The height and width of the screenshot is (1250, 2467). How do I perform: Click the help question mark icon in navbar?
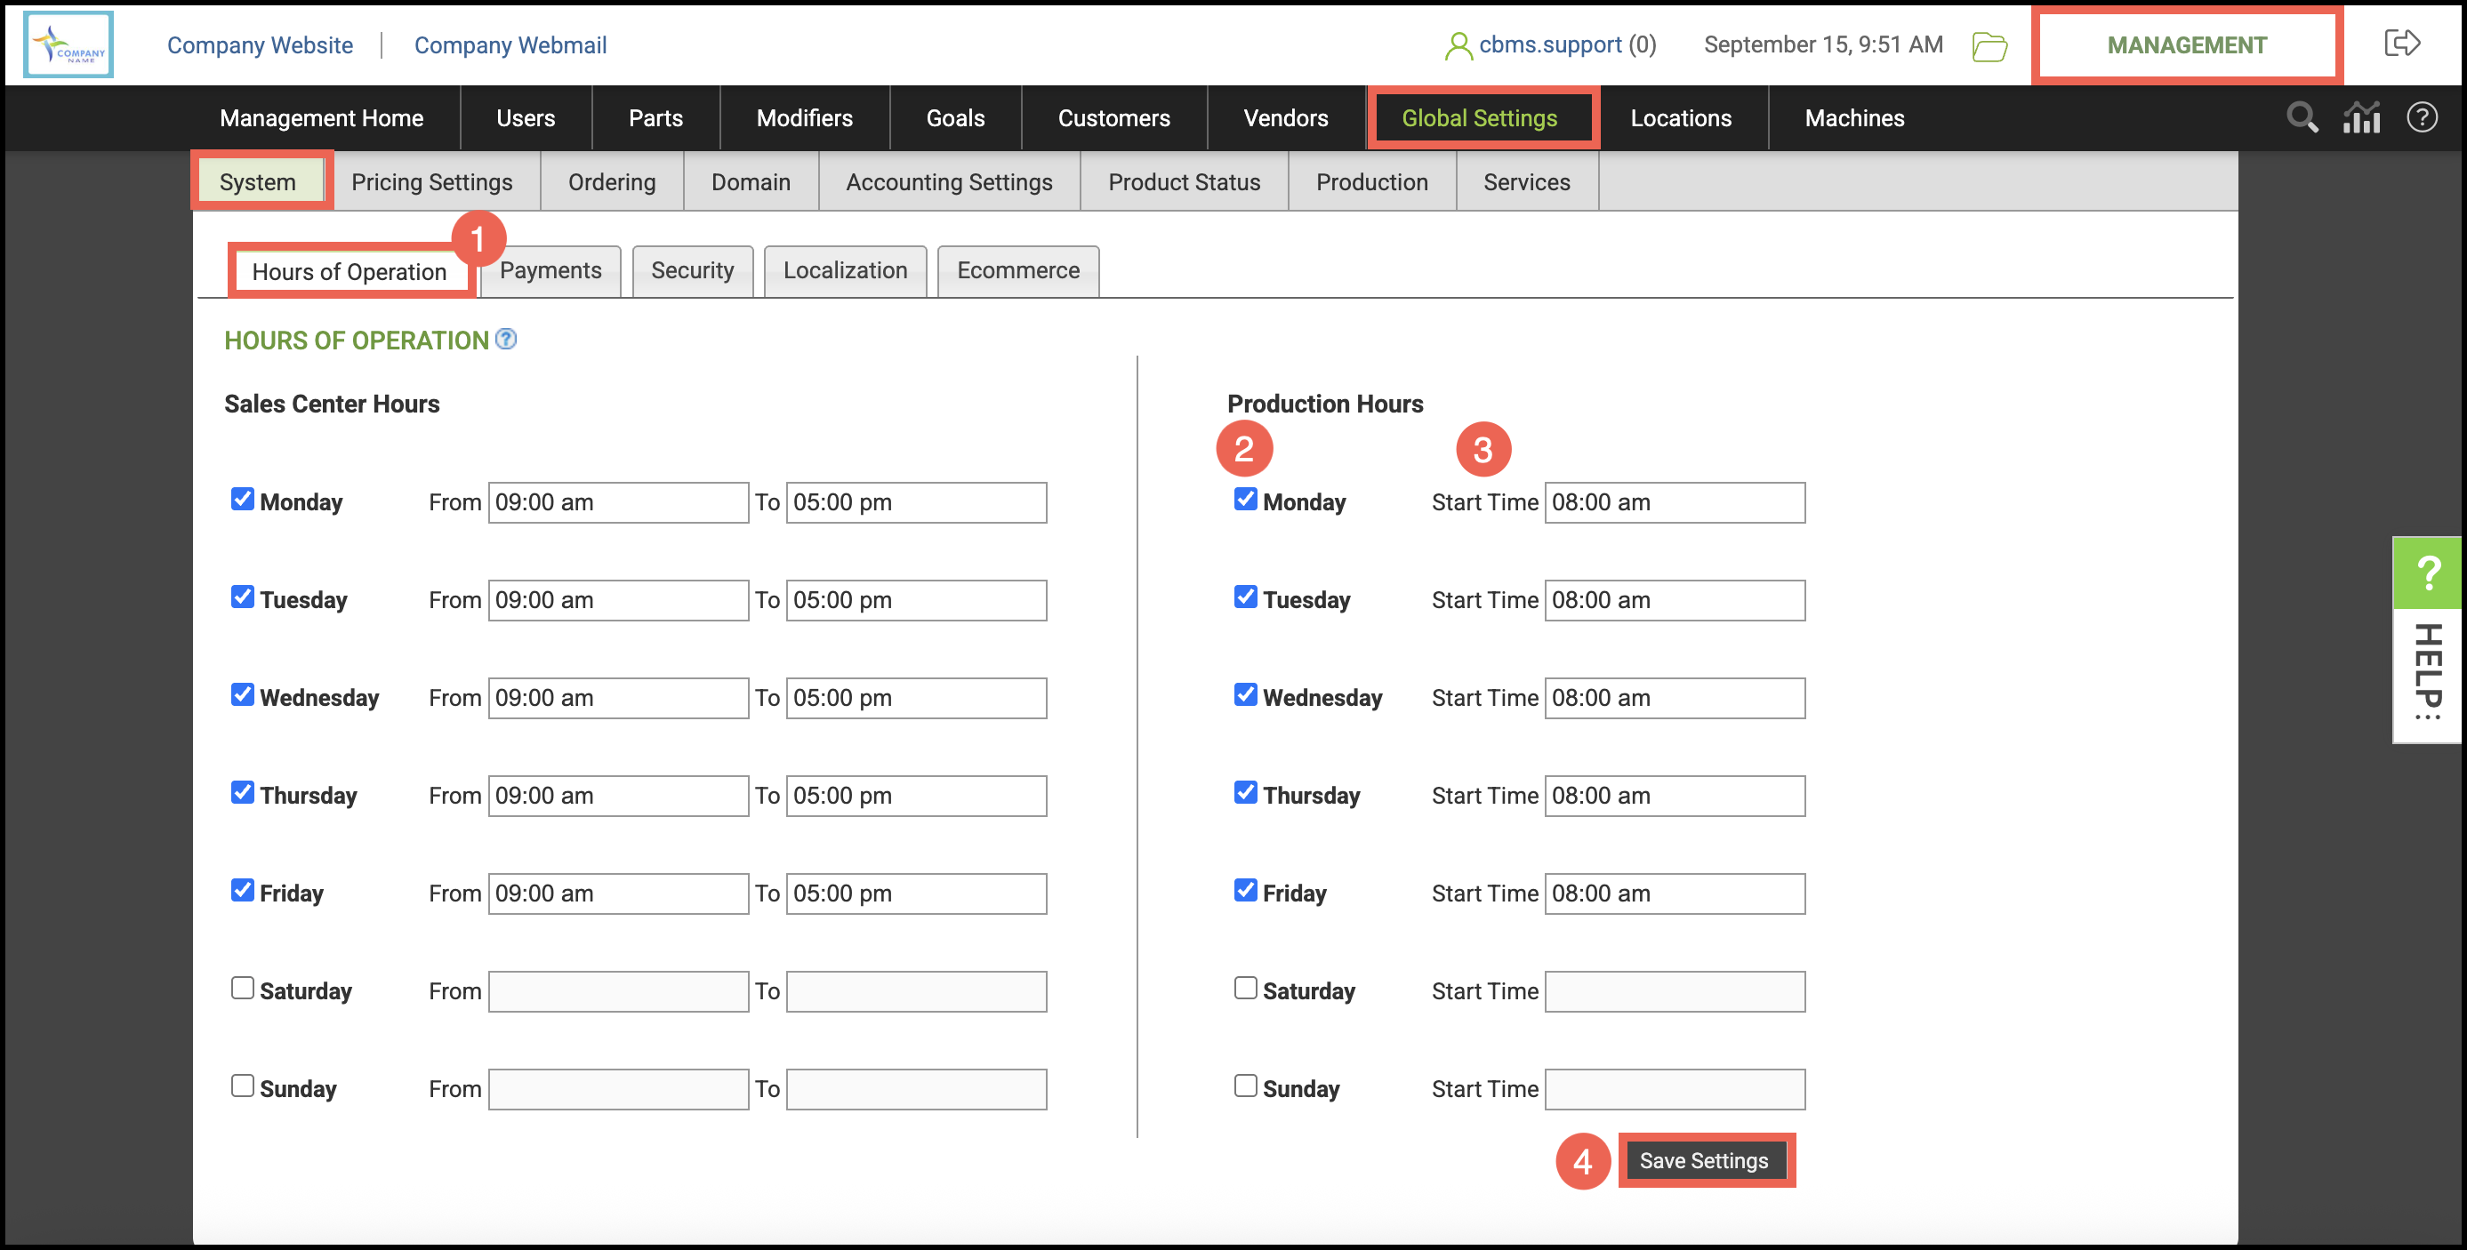[x=2422, y=117]
